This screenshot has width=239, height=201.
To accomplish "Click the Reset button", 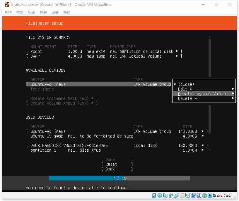I will 117,164.
